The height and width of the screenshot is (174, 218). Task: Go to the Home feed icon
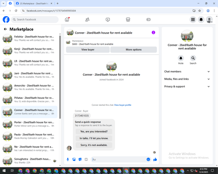(67, 20)
